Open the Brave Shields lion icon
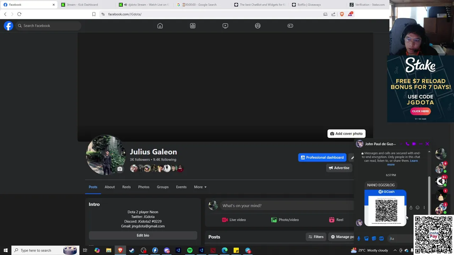Image resolution: width=454 pixels, height=255 pixels. [342, 14]
